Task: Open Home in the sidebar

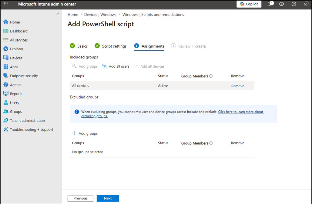Action: 15,22
